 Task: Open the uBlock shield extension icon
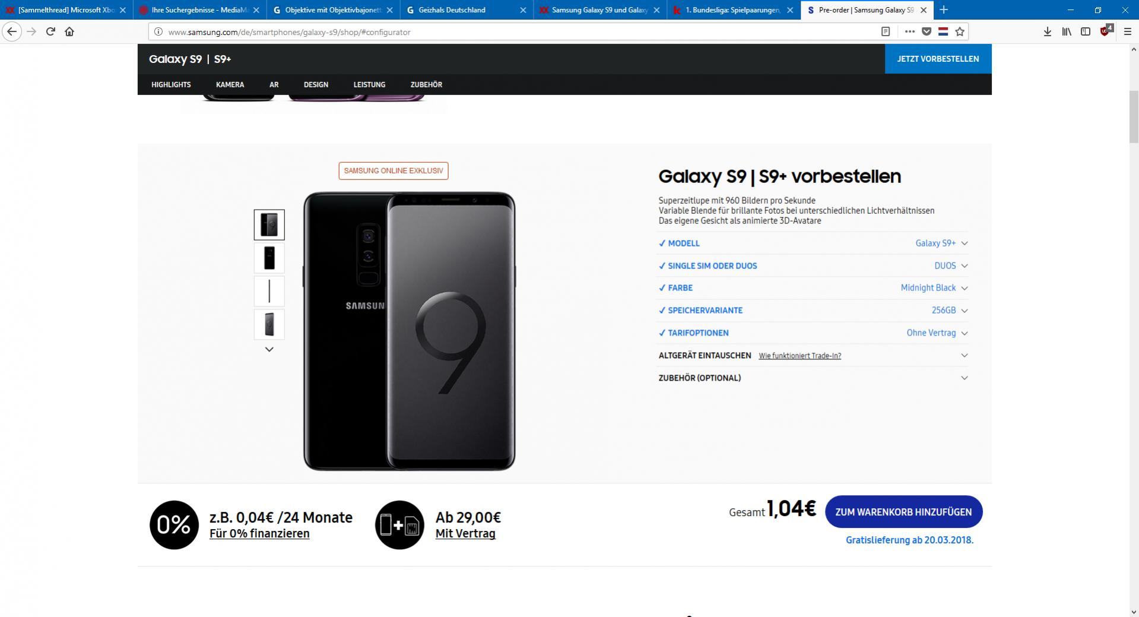(x=1106, y=31)
